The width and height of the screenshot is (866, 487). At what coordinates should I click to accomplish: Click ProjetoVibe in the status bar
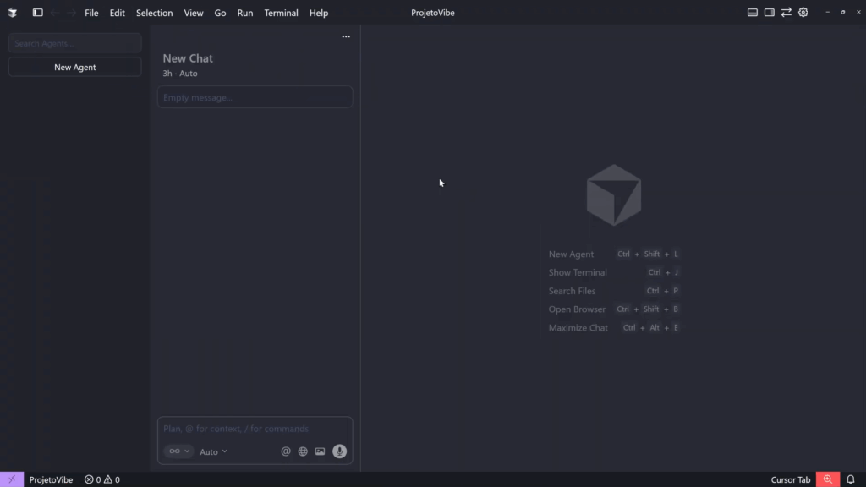[x=51, y=479]
